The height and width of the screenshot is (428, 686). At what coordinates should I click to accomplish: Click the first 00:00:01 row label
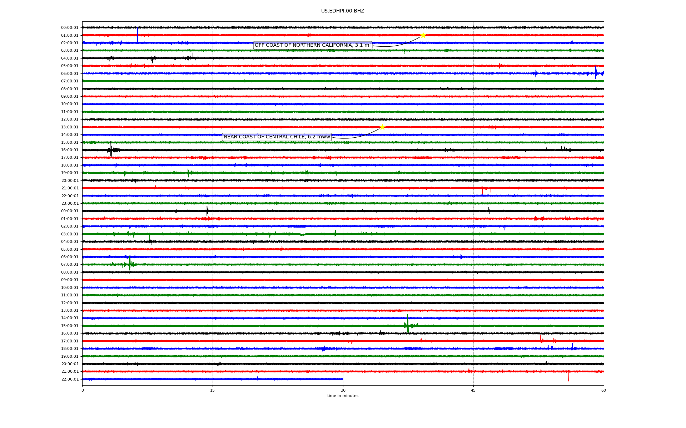point(70,28)
